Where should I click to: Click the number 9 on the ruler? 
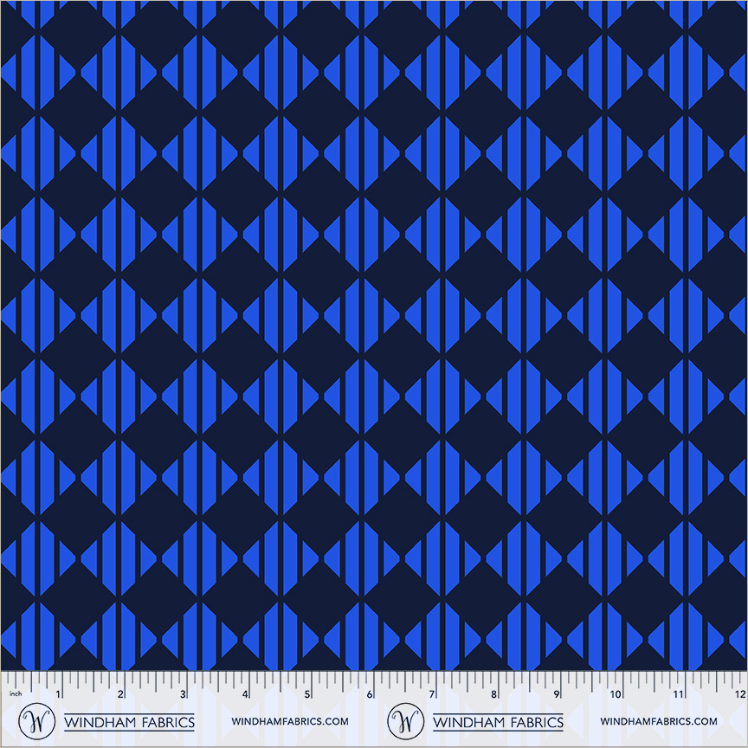point(556,694)
